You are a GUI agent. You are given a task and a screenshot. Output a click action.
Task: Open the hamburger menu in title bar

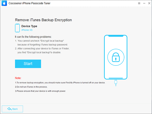[139, 3]
